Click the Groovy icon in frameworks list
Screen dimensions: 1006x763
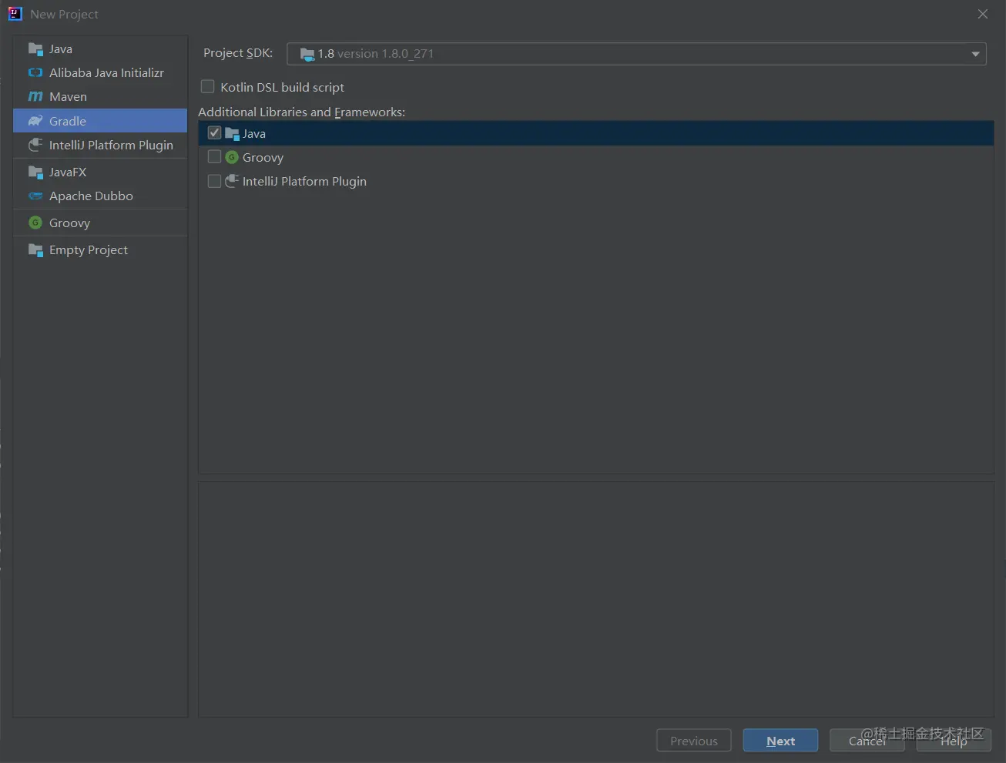pos(232,157)
